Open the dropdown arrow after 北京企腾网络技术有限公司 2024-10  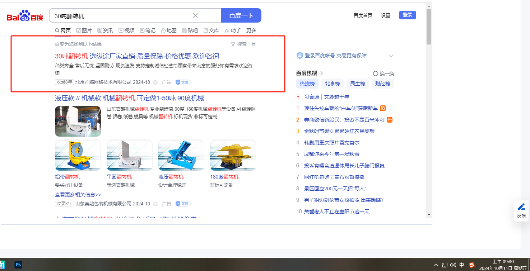(155, 82)
